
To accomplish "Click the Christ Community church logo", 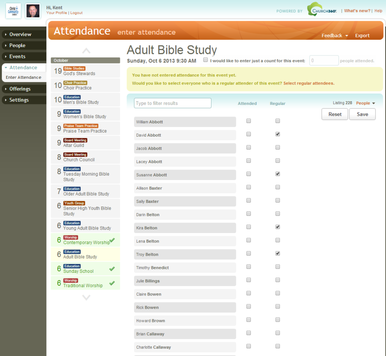I will (x=13, y=11).
